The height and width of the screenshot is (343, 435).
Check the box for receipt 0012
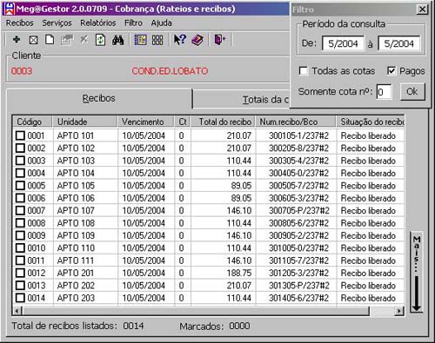pyautogui.click(x=20, y=273)
